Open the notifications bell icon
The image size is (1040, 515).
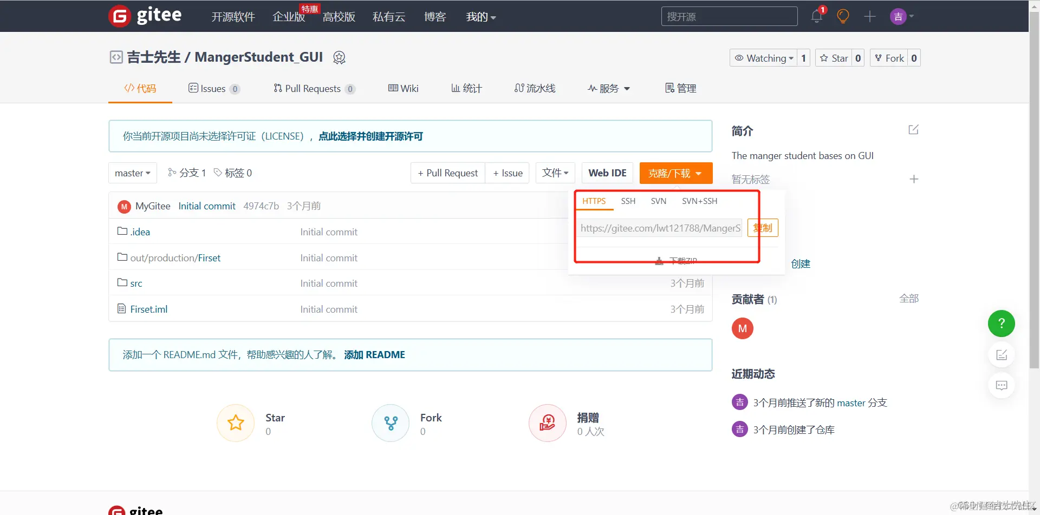click(x=817, y=16)
